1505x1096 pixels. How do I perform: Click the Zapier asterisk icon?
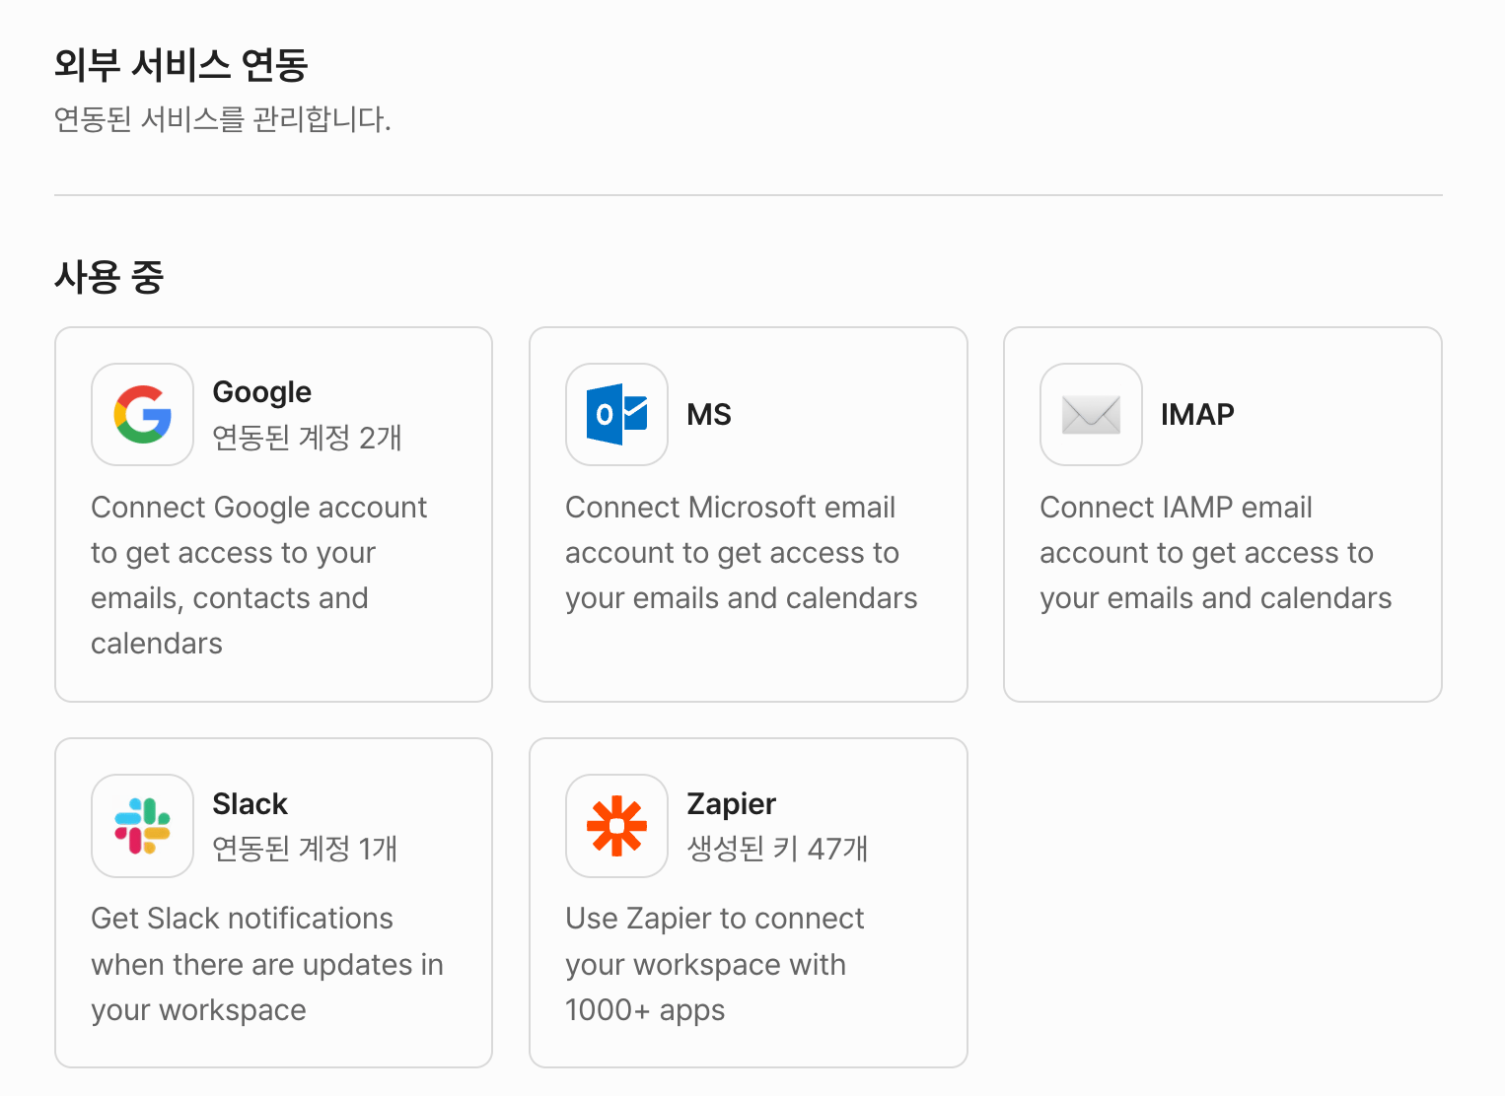[x=617, y=826]
